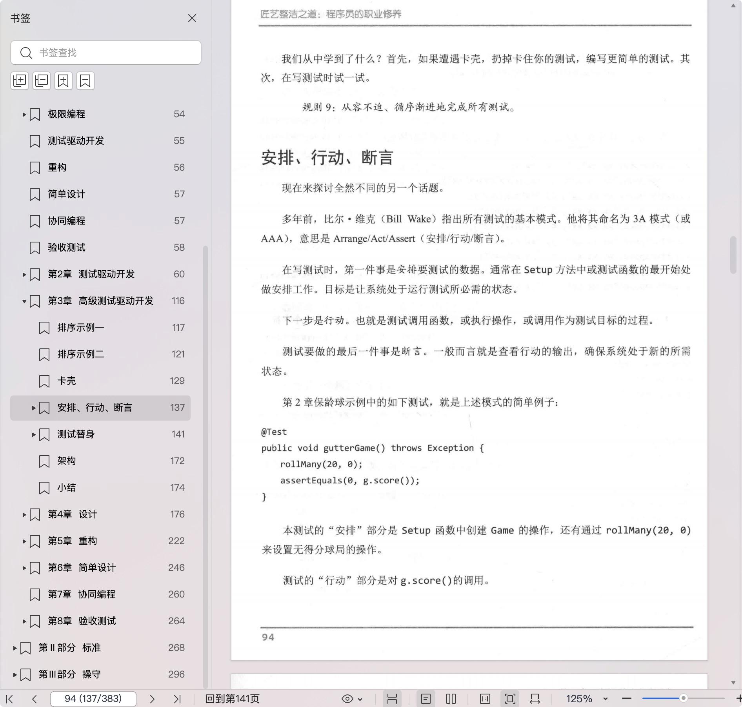Go to the previous page

35,699
